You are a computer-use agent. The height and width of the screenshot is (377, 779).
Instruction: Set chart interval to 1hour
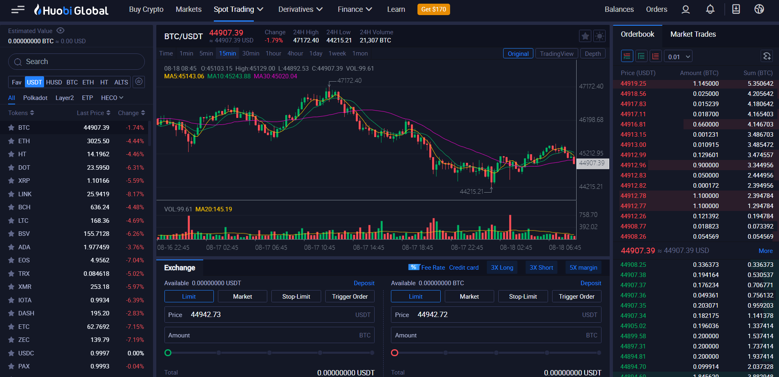click(273, 53)
